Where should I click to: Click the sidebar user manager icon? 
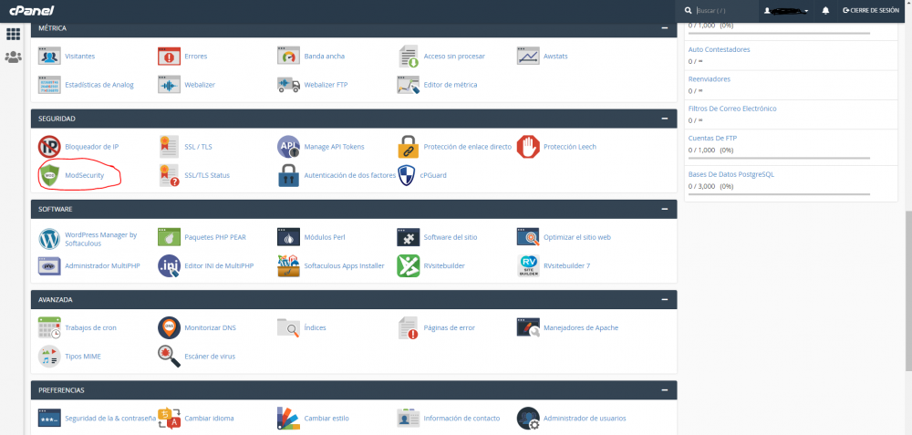tap(13, 57)
